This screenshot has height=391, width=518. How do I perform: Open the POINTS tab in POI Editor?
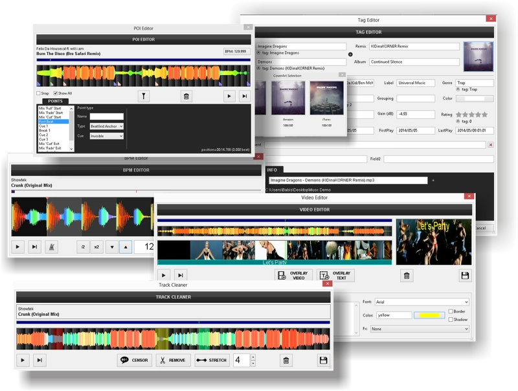(x=56, y=101)
